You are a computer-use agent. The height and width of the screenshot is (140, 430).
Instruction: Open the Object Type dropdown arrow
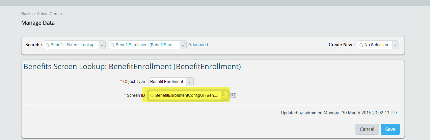pos(190,82)
